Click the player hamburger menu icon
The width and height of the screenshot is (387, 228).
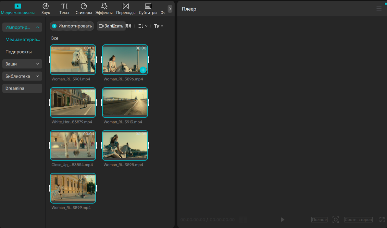tap(379, 9)
